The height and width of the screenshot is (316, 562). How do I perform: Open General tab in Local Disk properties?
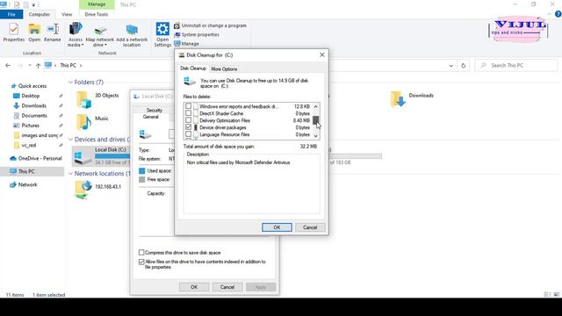[150, 117]
